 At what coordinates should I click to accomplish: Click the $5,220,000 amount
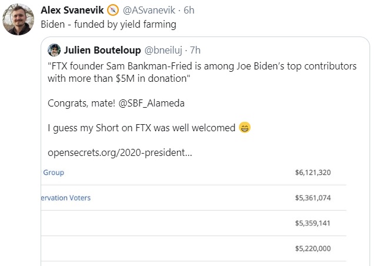[312, 249]
